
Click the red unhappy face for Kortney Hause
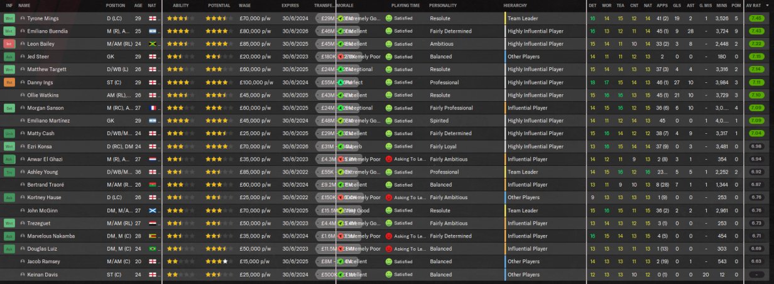click(x=389, y=197)
